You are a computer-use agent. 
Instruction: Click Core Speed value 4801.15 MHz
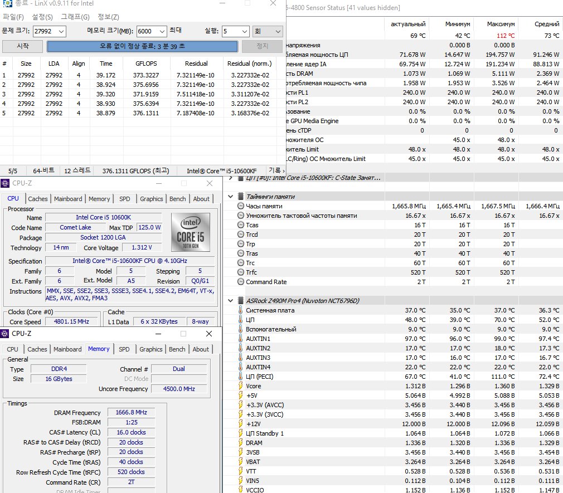(x=71, y=322)
